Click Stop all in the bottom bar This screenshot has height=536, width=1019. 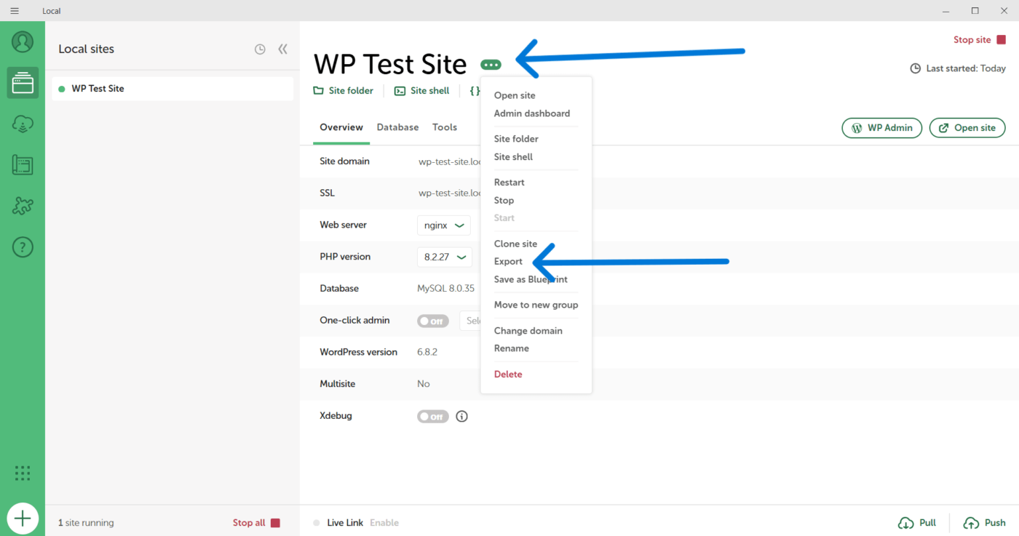pos(256,523)
